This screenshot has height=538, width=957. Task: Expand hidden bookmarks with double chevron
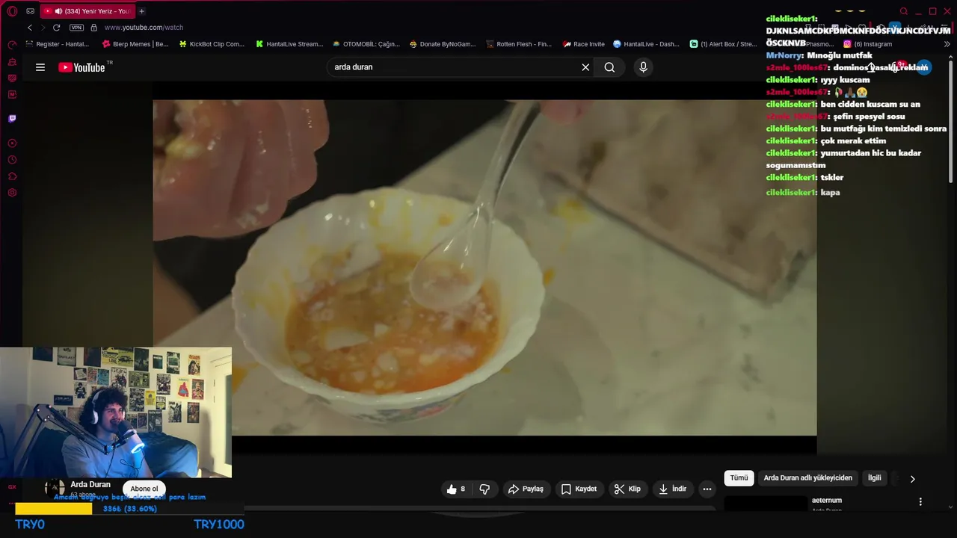pyautogui.click(x=947, y=44)
